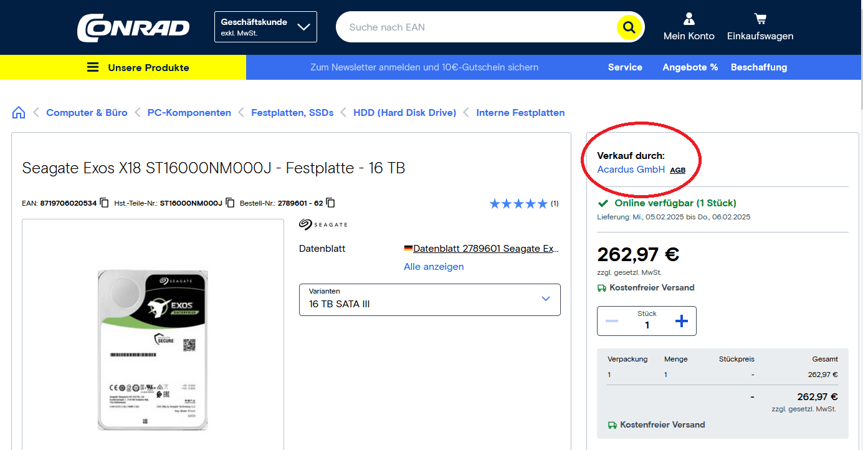Screen dimensions: 863x450
Task: Click the Lieferung date text
Action: coord(674,217)
